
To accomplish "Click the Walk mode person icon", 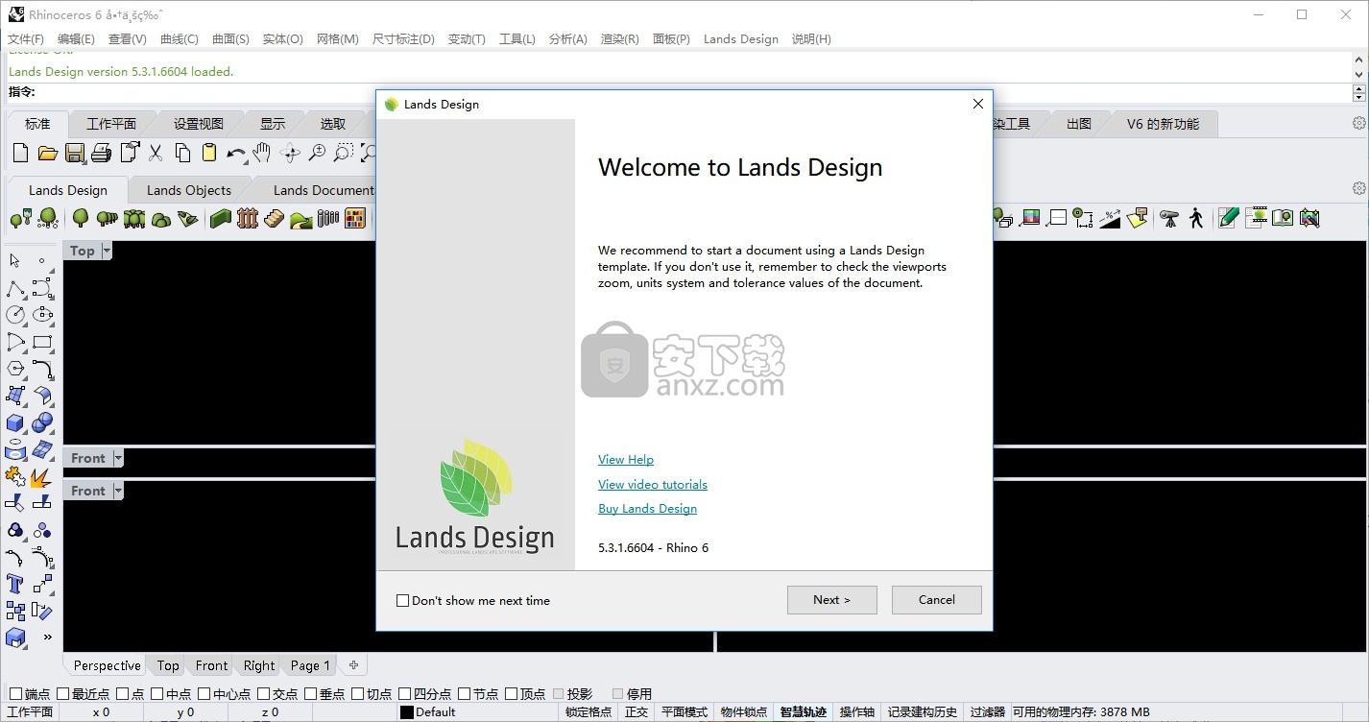I will 1196,218.
